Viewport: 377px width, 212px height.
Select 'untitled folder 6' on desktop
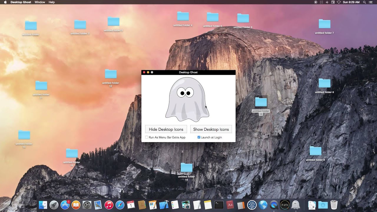pyautogui.click(x=243, y=21)
